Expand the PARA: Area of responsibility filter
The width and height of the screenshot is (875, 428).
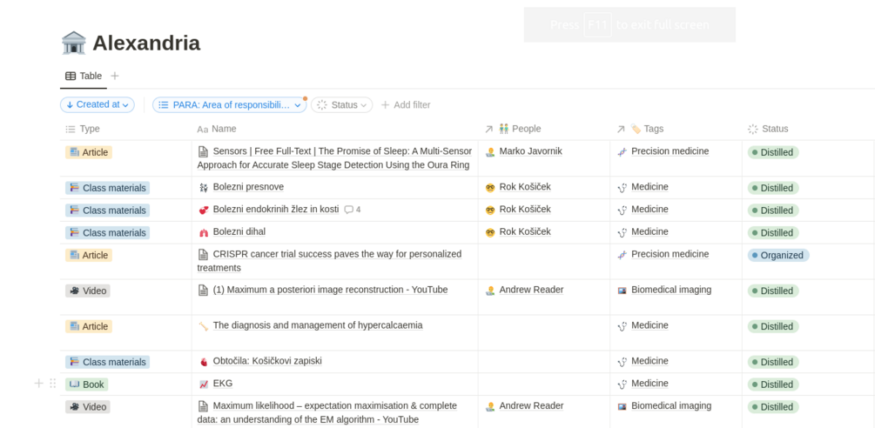click(230, 105)
